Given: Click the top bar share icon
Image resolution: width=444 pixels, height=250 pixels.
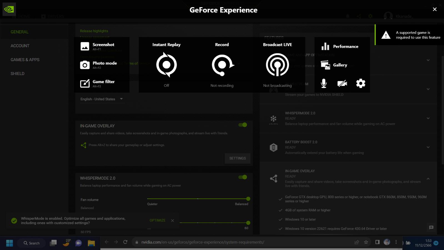Looking at the screenshot, I should coord(359,16).
